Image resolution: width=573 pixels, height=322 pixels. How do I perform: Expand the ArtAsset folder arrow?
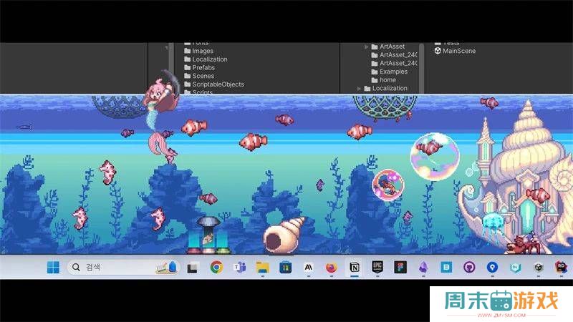pyautogui.click(x=366, y=47)
